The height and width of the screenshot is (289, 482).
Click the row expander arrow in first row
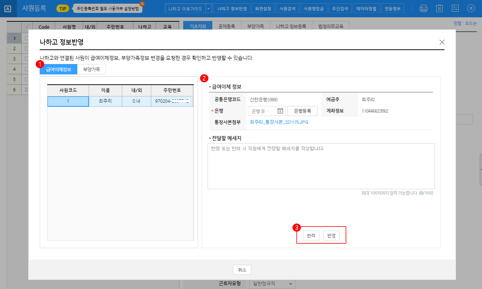pyautogui.click(x=14, y=38)
